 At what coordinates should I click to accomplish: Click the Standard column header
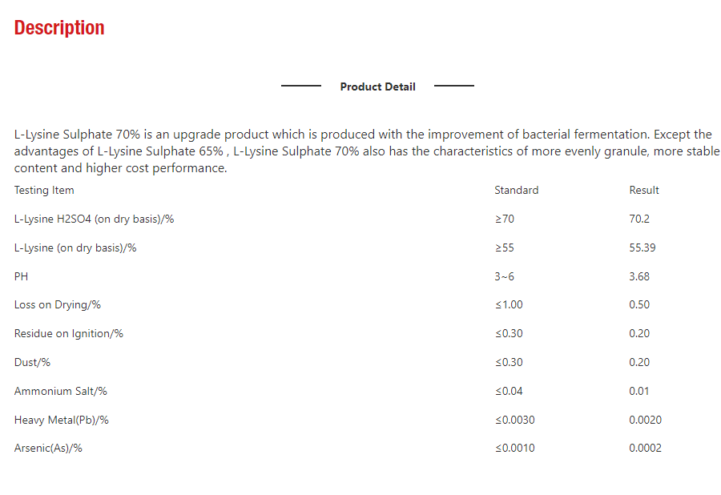point(517,190)
